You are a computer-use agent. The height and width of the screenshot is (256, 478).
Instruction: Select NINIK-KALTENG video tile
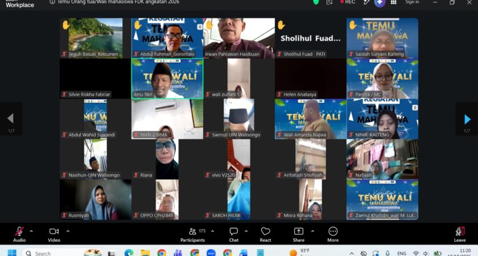[382, 119]
